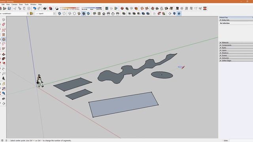Click the Home (front view) icon
The width and height of the screenshot is (253, 142).
pos(104,13)
